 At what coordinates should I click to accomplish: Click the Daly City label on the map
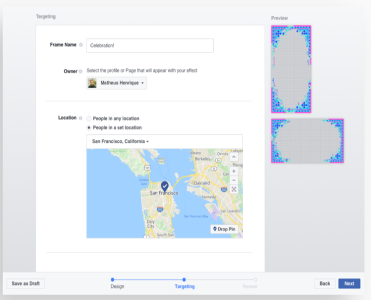click(x=150, y=224)
